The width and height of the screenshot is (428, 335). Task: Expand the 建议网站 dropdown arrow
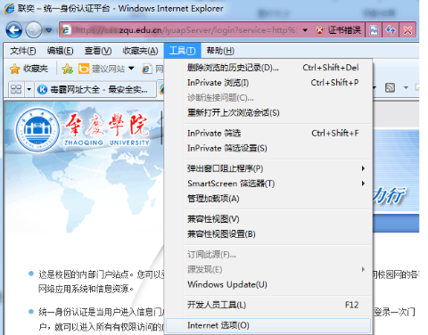point(131,69)
